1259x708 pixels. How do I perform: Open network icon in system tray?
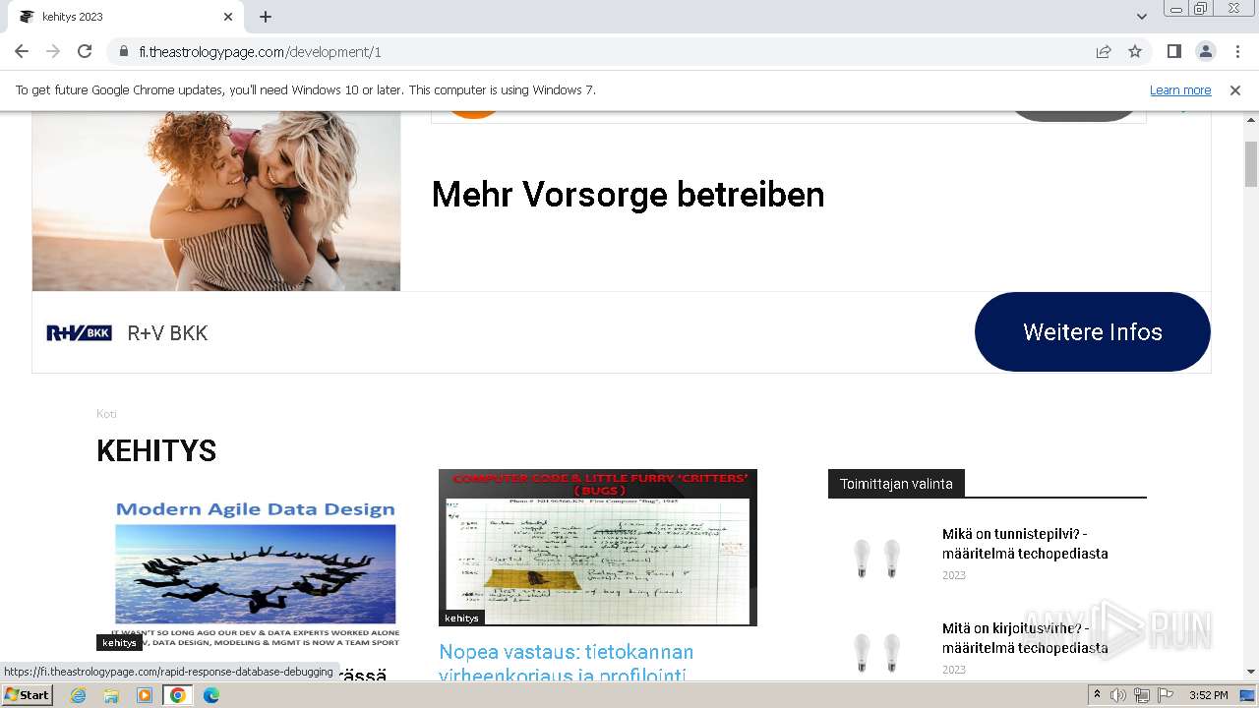[1142, 695]
